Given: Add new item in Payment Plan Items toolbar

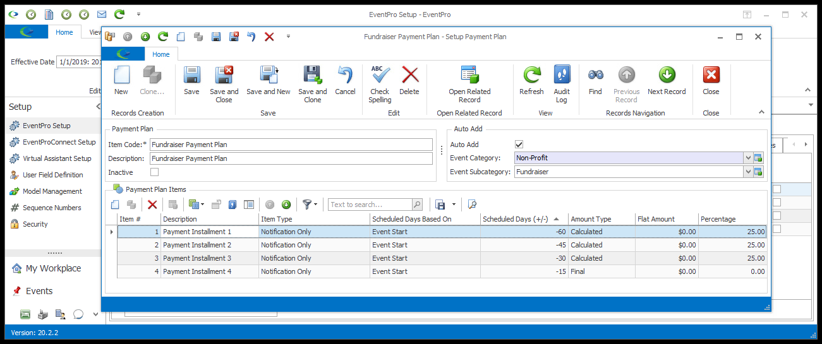Looking at the screenshot, I should tap(115, 205).
